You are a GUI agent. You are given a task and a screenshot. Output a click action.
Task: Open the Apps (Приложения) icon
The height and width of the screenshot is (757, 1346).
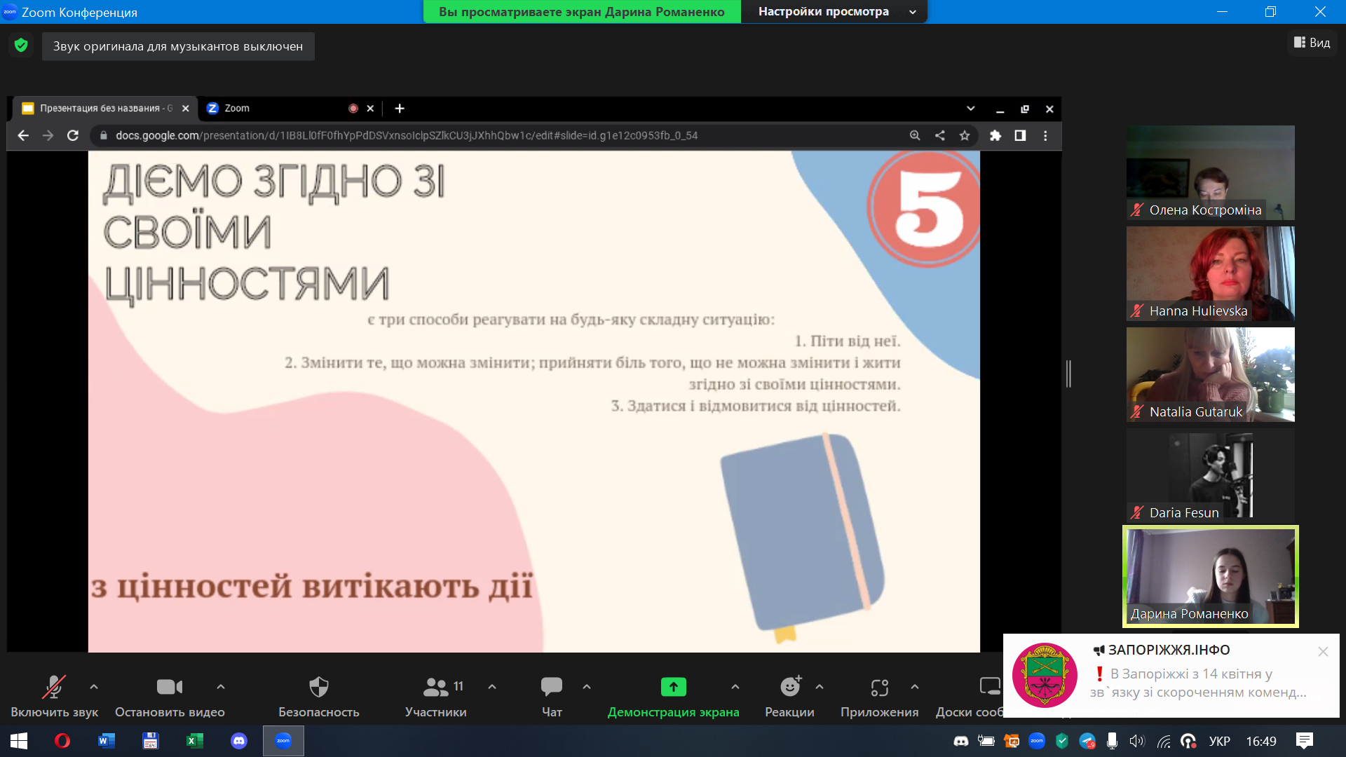[880, 688]
